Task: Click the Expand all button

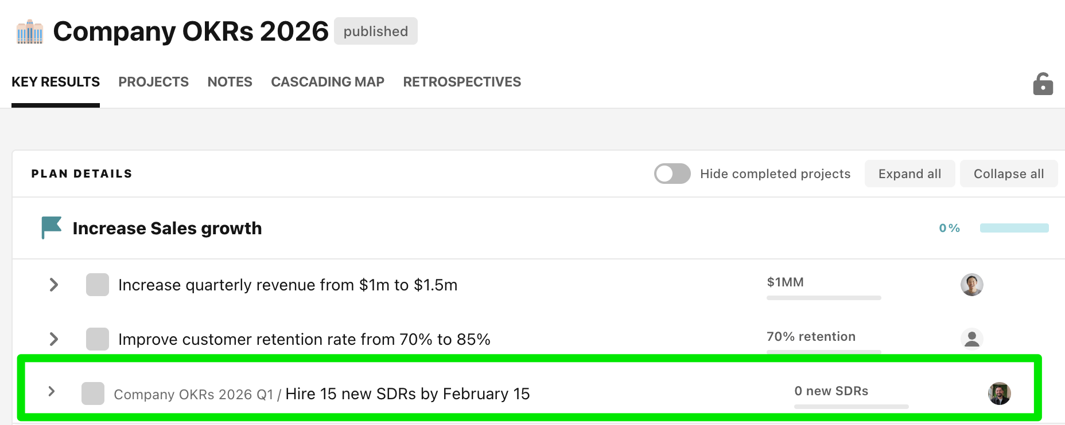Action: click(x=909, y=174)
